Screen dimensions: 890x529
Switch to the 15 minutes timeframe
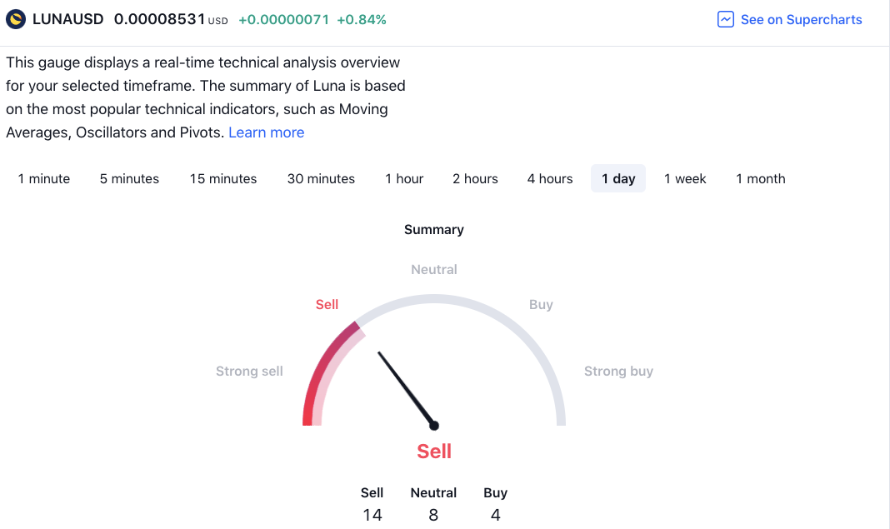point(223,178)
